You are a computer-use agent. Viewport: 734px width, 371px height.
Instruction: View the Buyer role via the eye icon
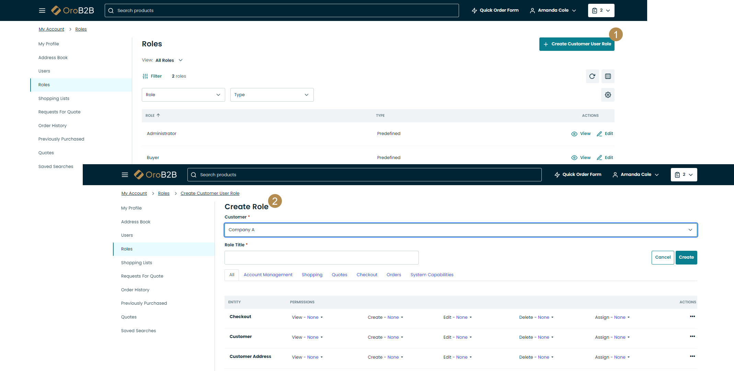[x=574, y=158]
